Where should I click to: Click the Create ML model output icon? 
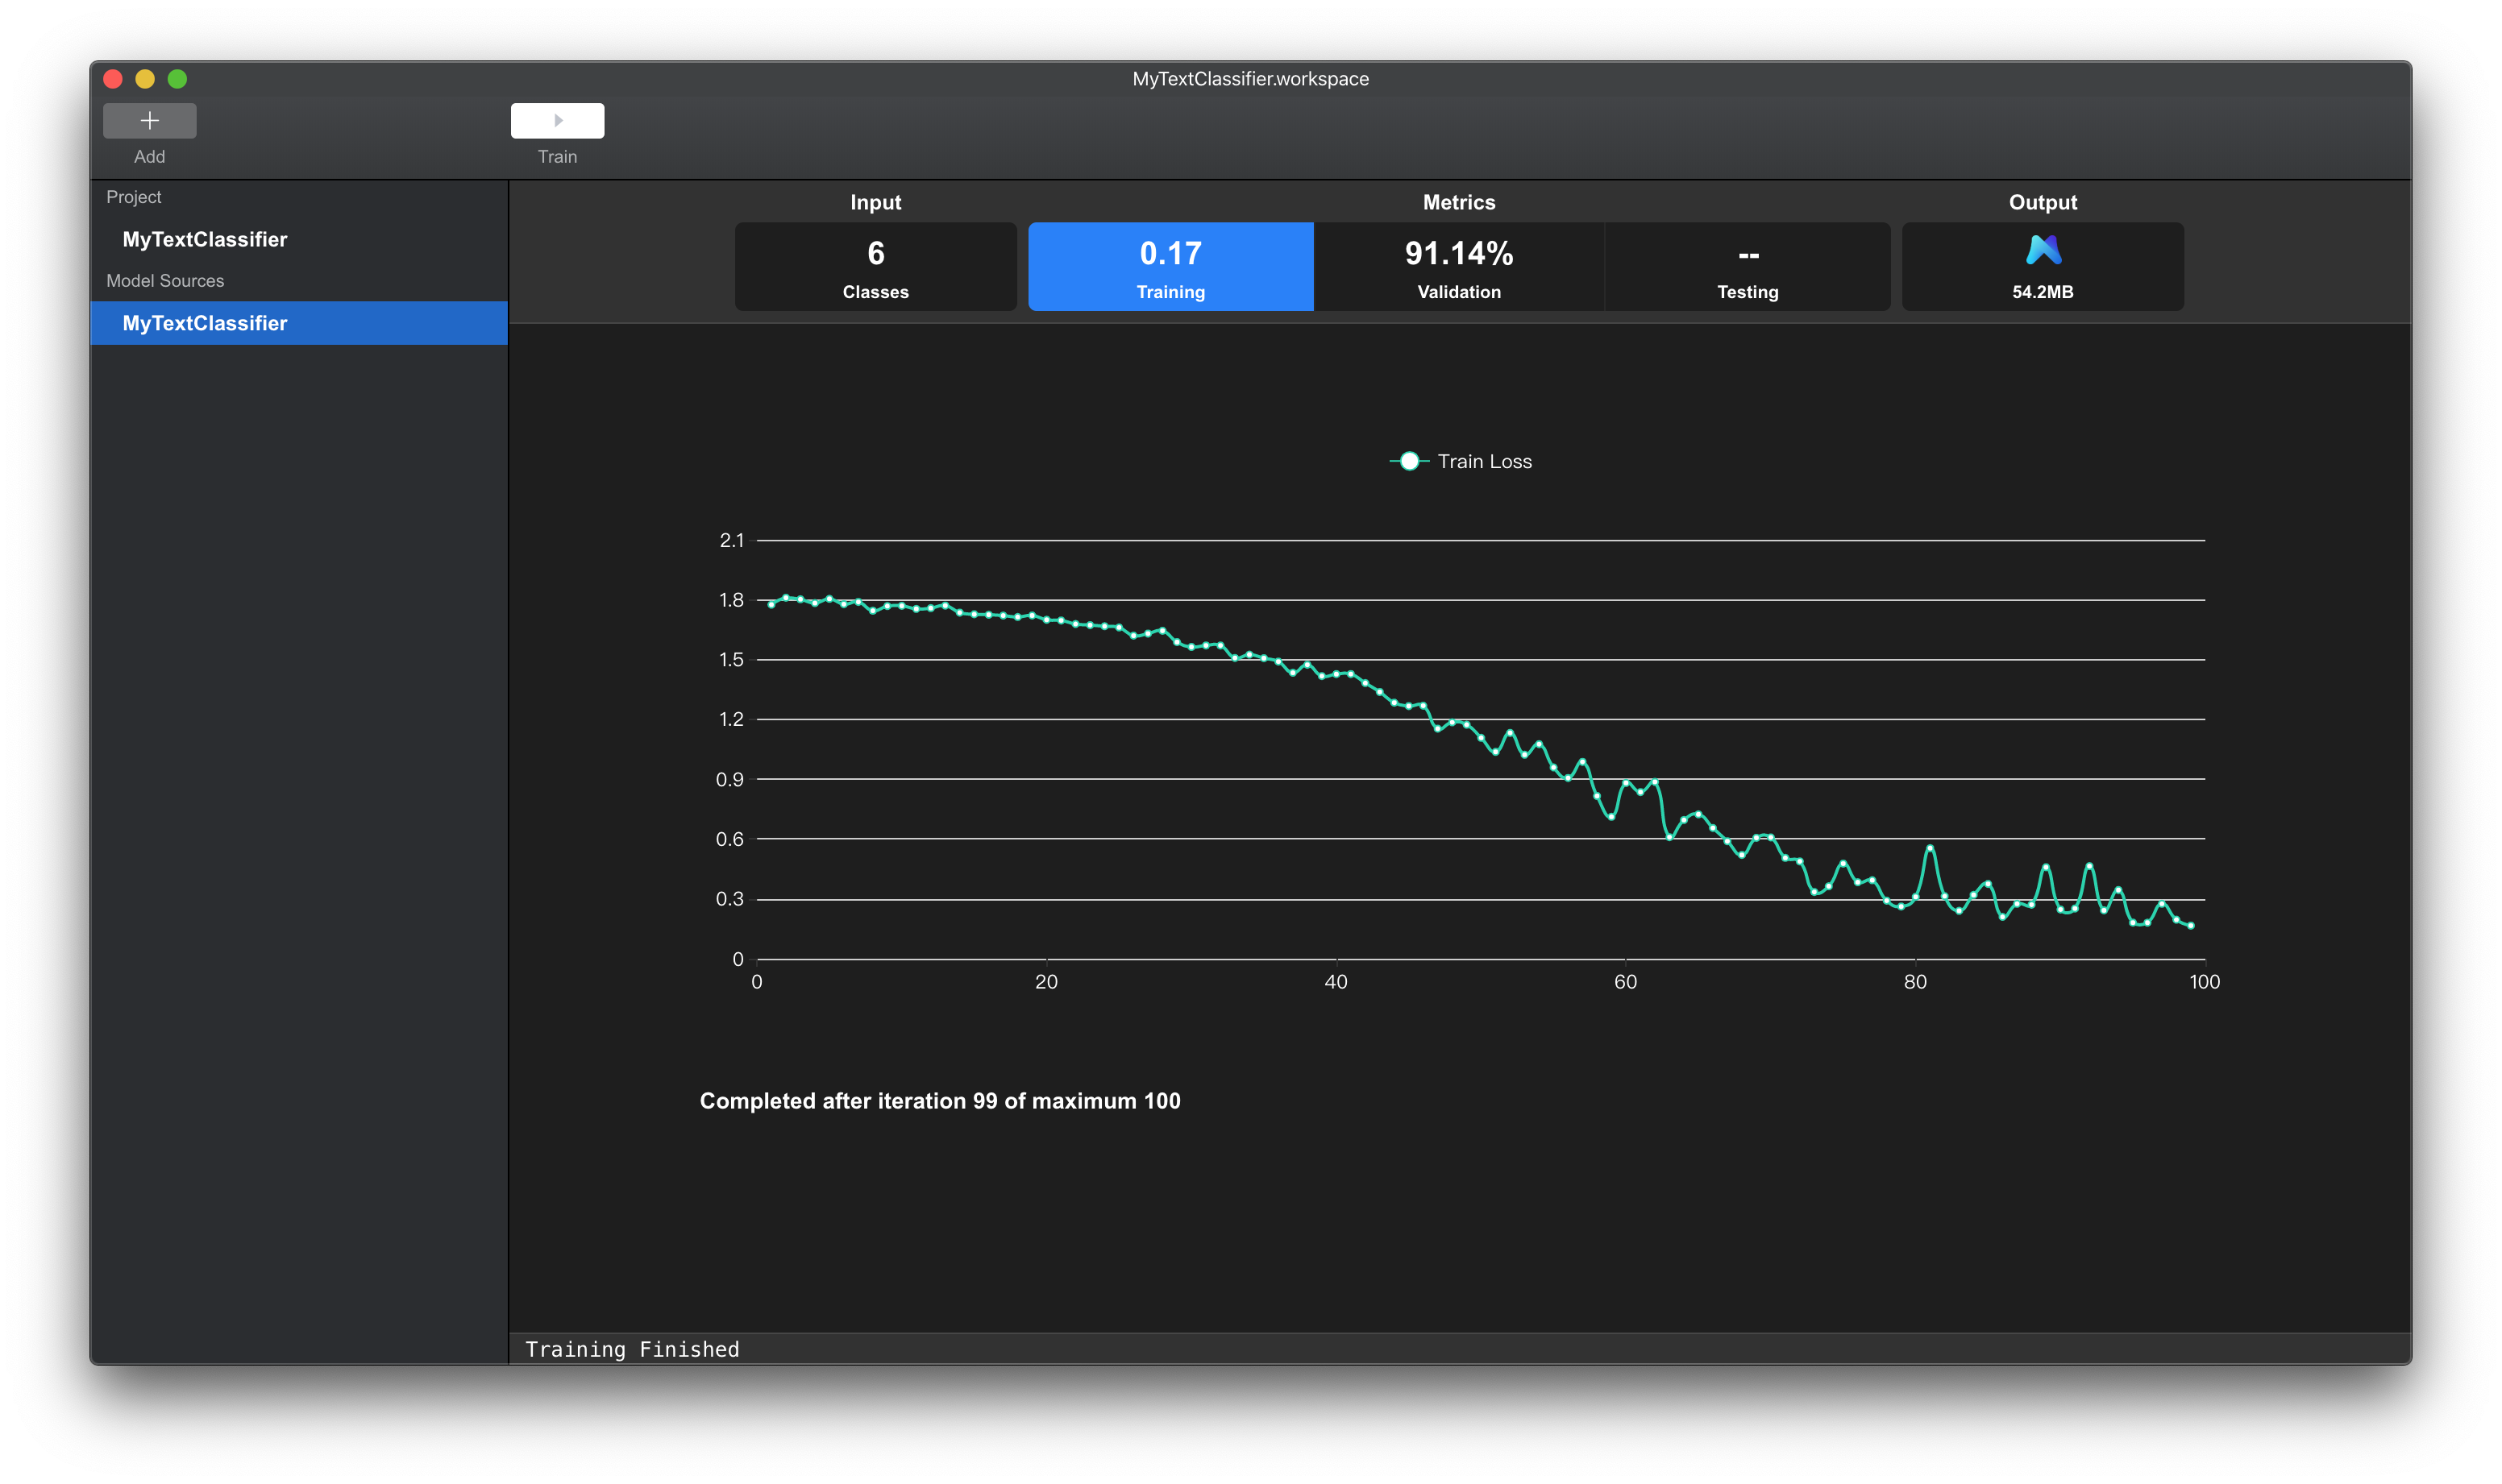pyautogui.click(x=2042, y=250)
